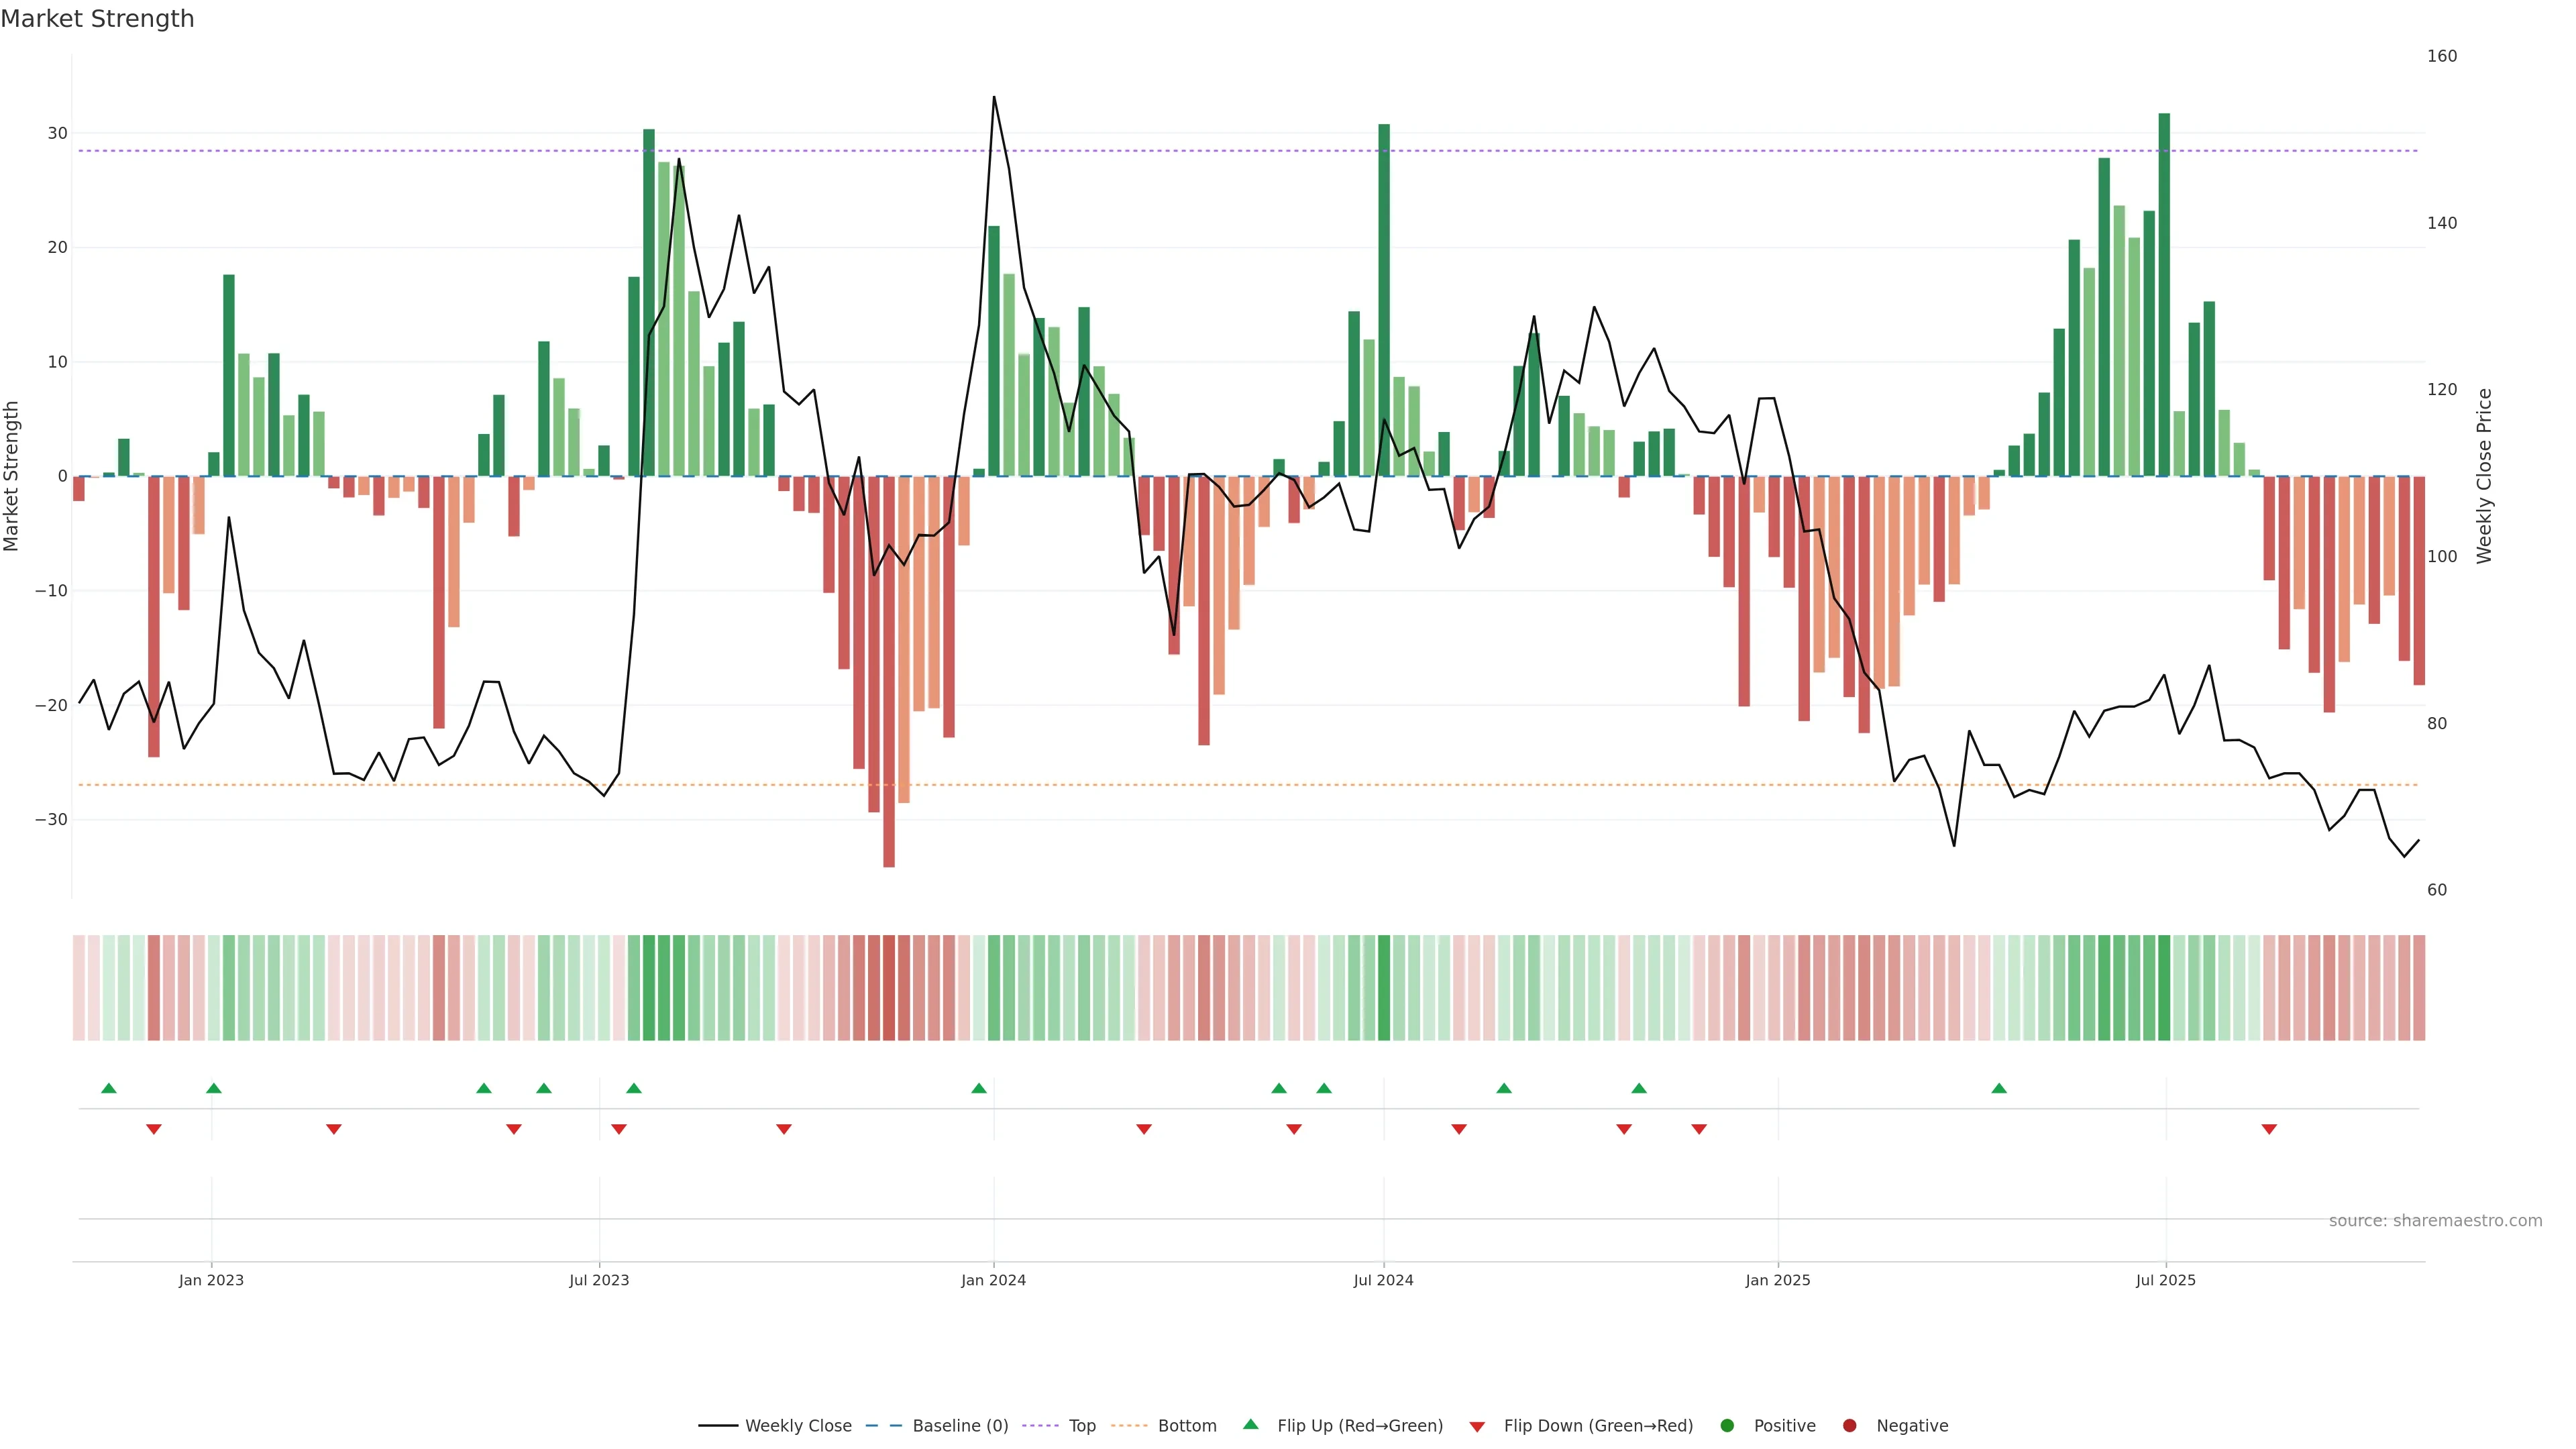Click Flip Down (Green→Red) legend triangle
This screenshot has width=2576, height=1449.
pos(1477,1427)
